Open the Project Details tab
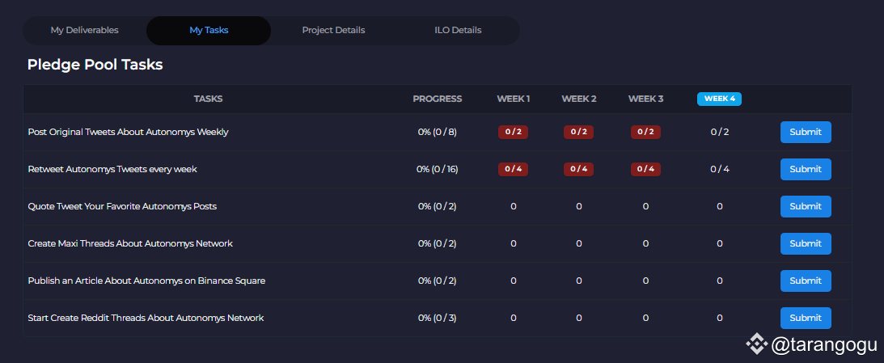884x363 pixels. pyautogui.click(x=333, y=31)
